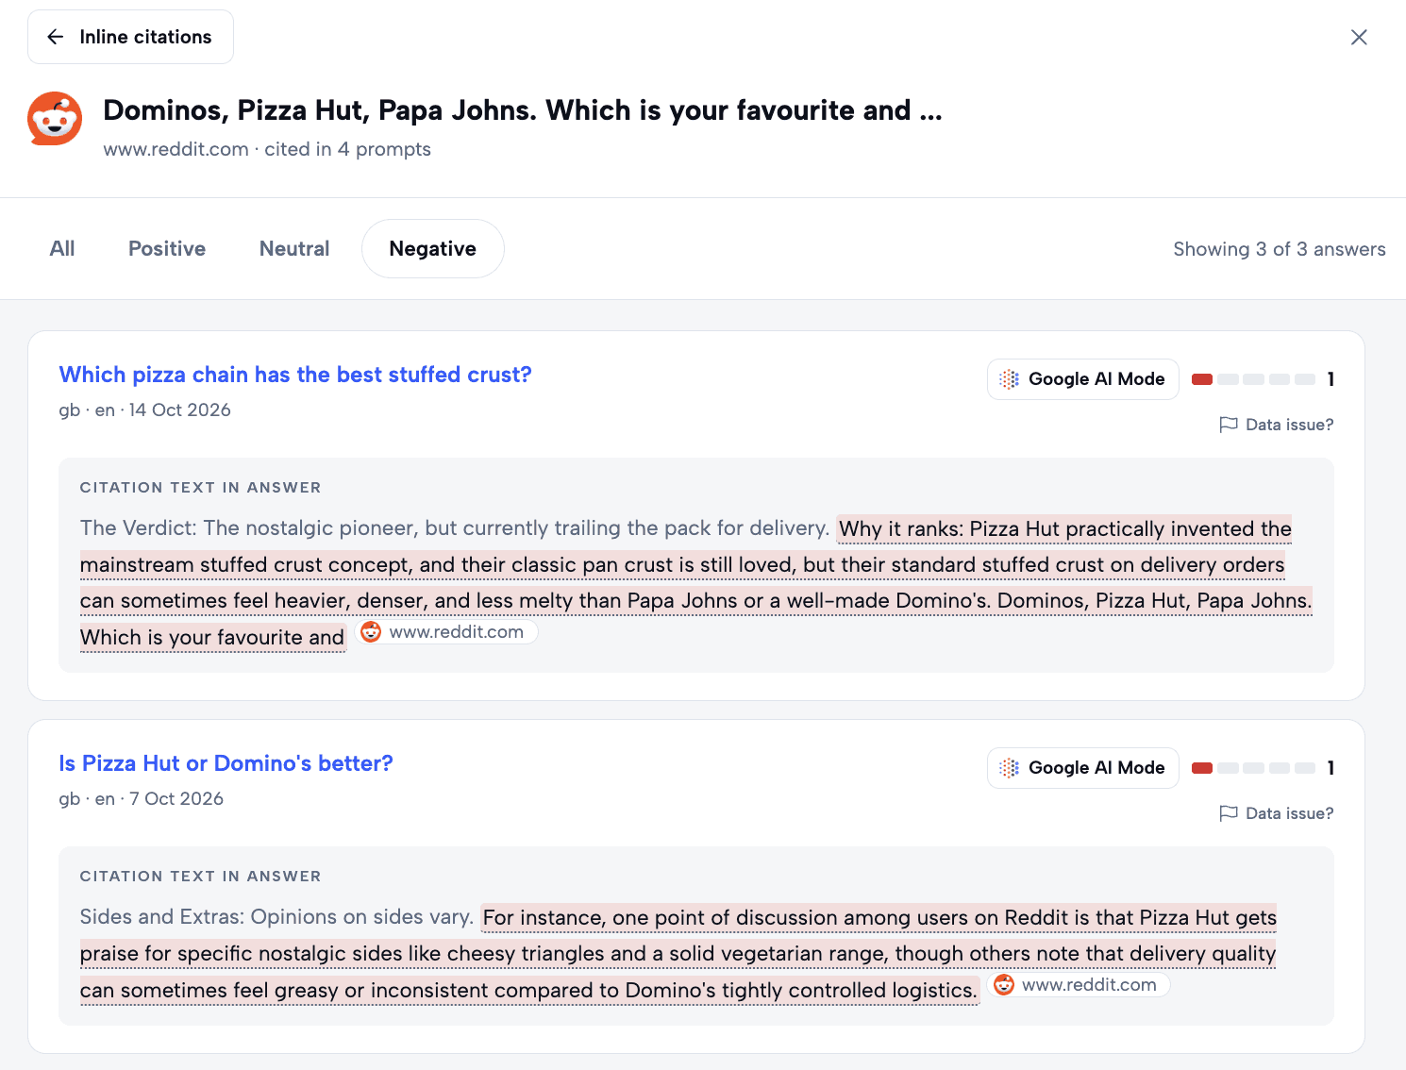Click the flag icon on the Domino's better card
1406x1070 pixels.
[x=1229, y=813]
